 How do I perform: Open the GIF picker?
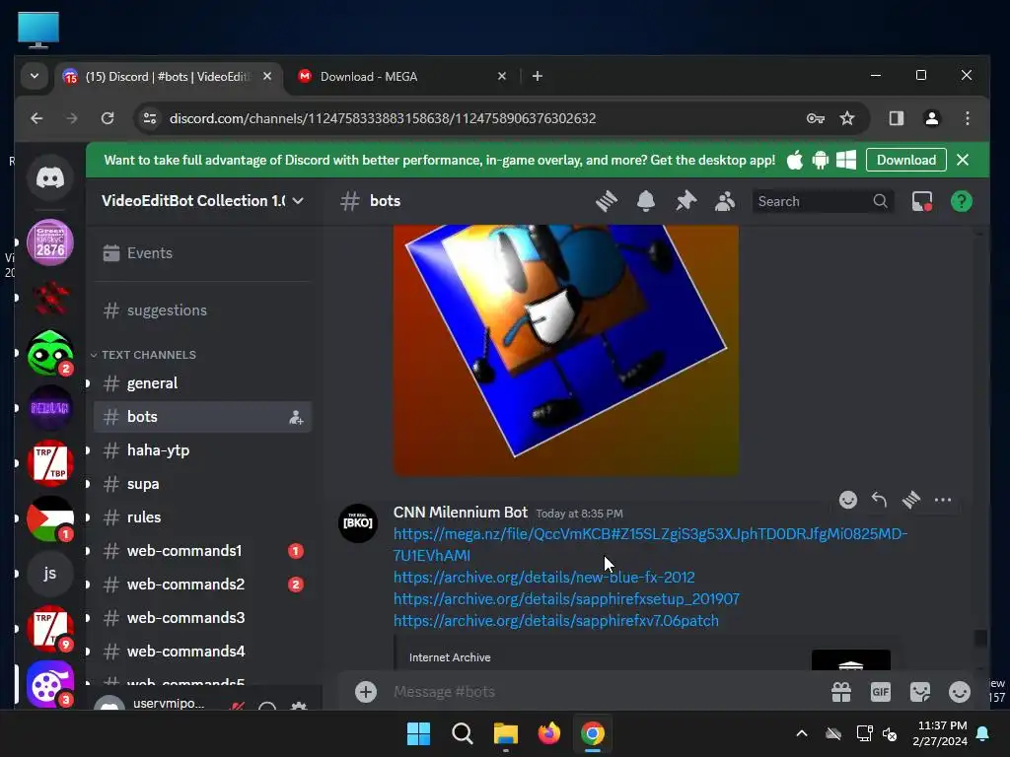pos(881,691)
